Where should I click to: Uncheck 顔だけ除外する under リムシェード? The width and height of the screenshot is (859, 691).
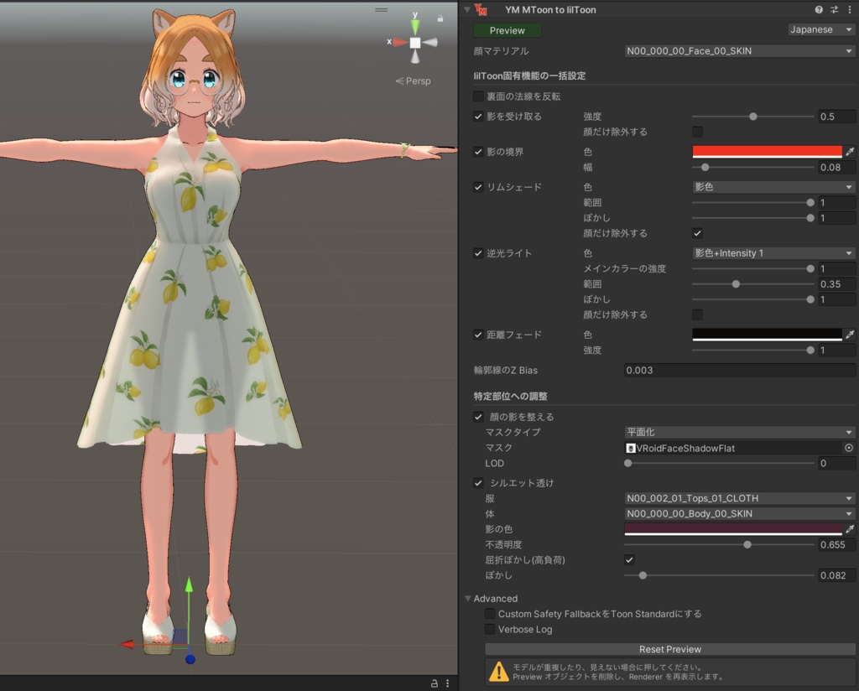(x=697, y=233)
